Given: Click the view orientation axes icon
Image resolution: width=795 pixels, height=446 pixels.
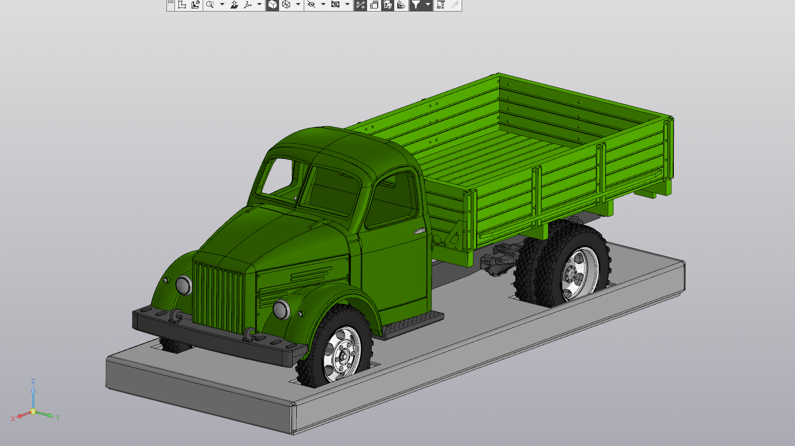Looking at the screenshot, I should click(248, 5).
